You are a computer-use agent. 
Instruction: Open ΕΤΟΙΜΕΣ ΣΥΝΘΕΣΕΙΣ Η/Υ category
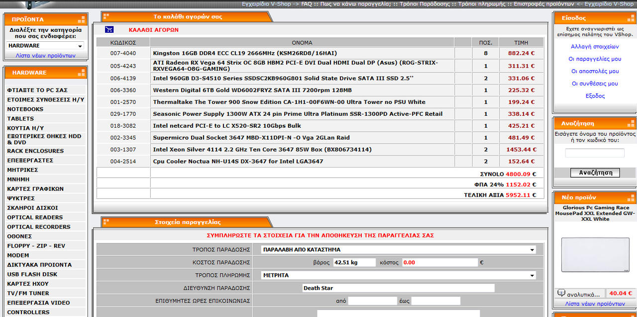click(x=46, y=100)
